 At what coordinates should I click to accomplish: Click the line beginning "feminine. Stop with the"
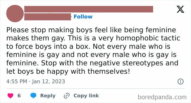tap(92, 63)
